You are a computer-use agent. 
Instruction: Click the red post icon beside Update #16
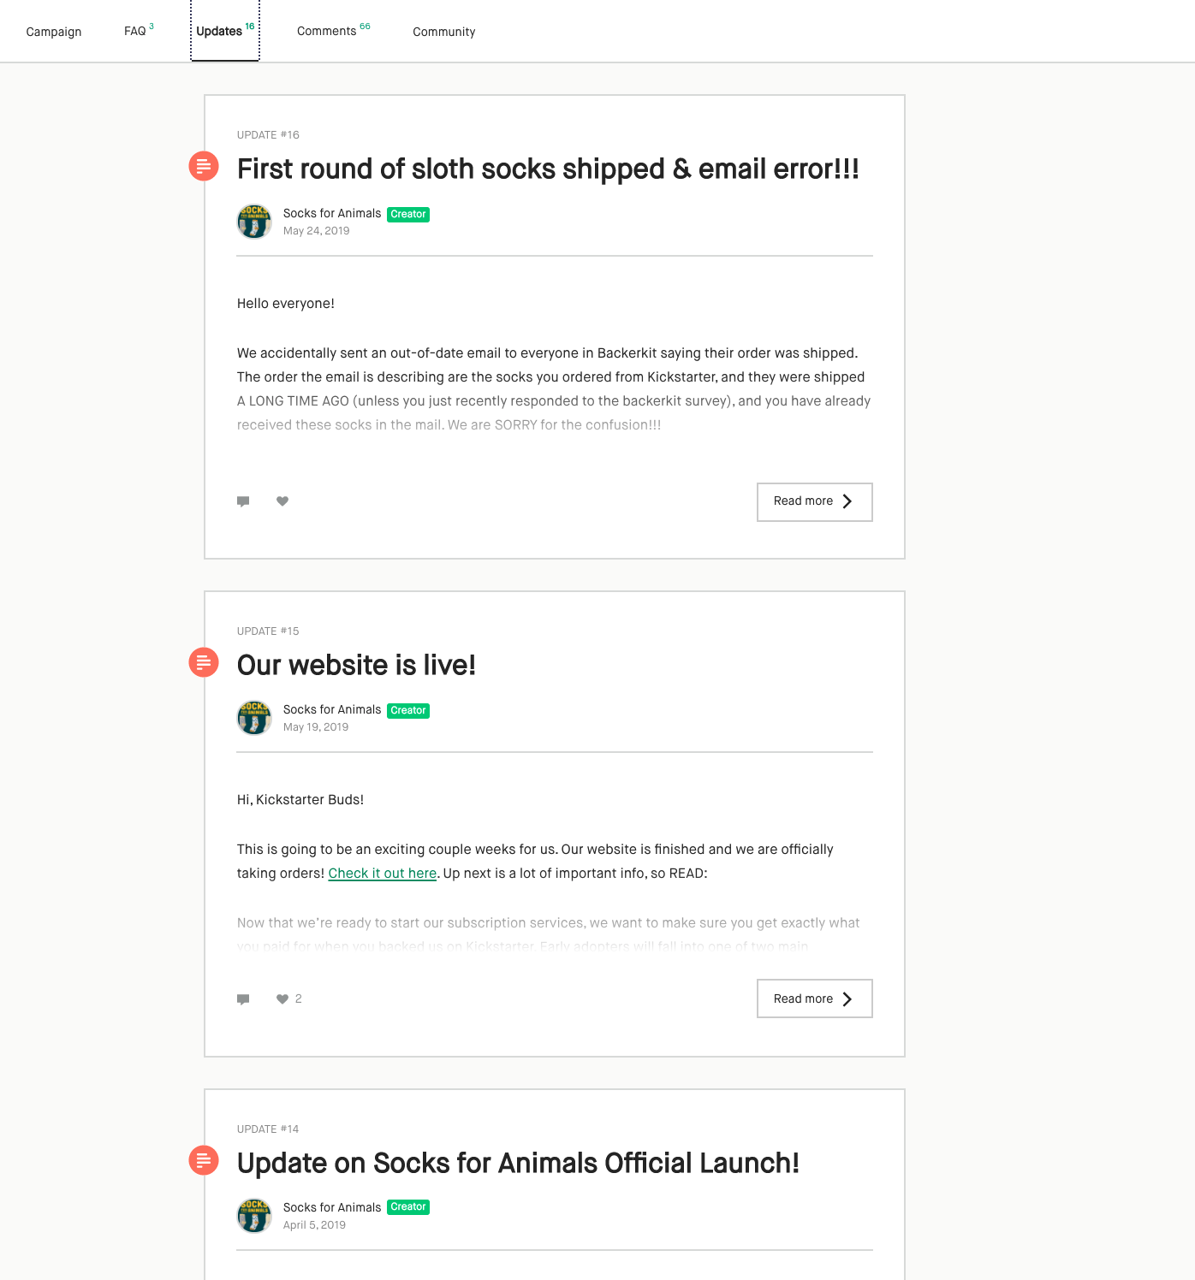coord(204,166)
